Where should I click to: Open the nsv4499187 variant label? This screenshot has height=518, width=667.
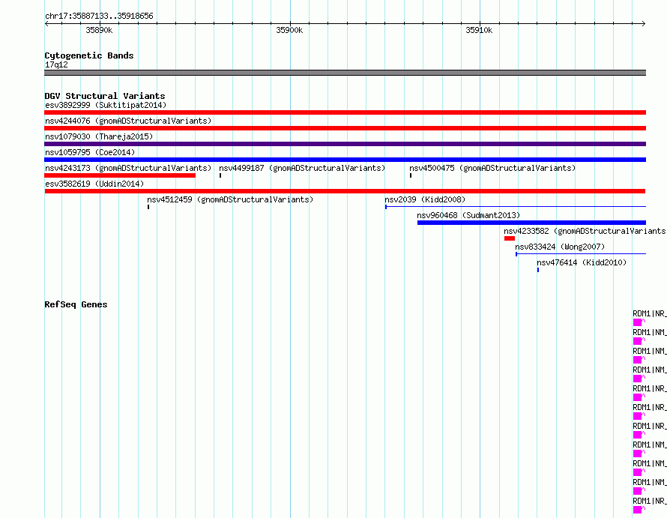pyautogui.click(x=302, y=168)
